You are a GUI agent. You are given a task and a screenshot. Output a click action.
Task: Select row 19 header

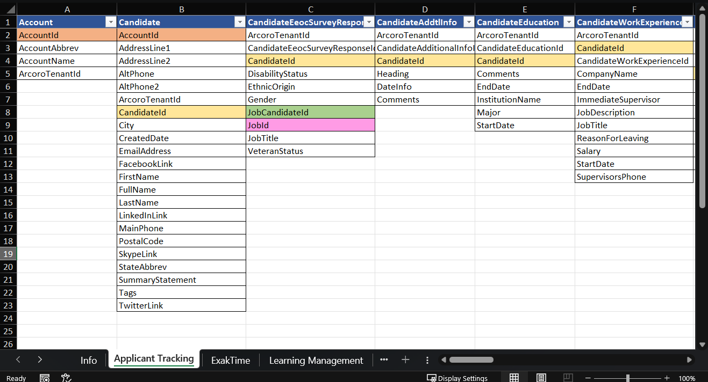[x=8, y=254]
